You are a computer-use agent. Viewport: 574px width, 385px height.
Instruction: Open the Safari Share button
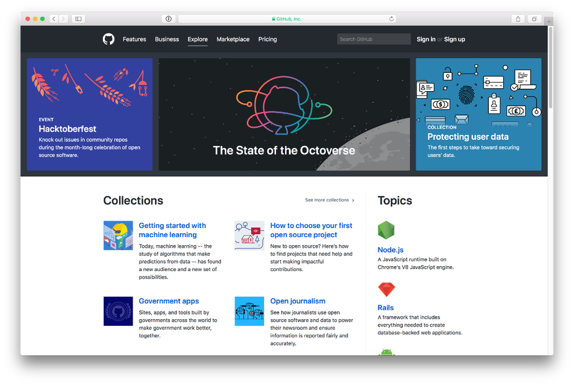[x=518, y=18]
